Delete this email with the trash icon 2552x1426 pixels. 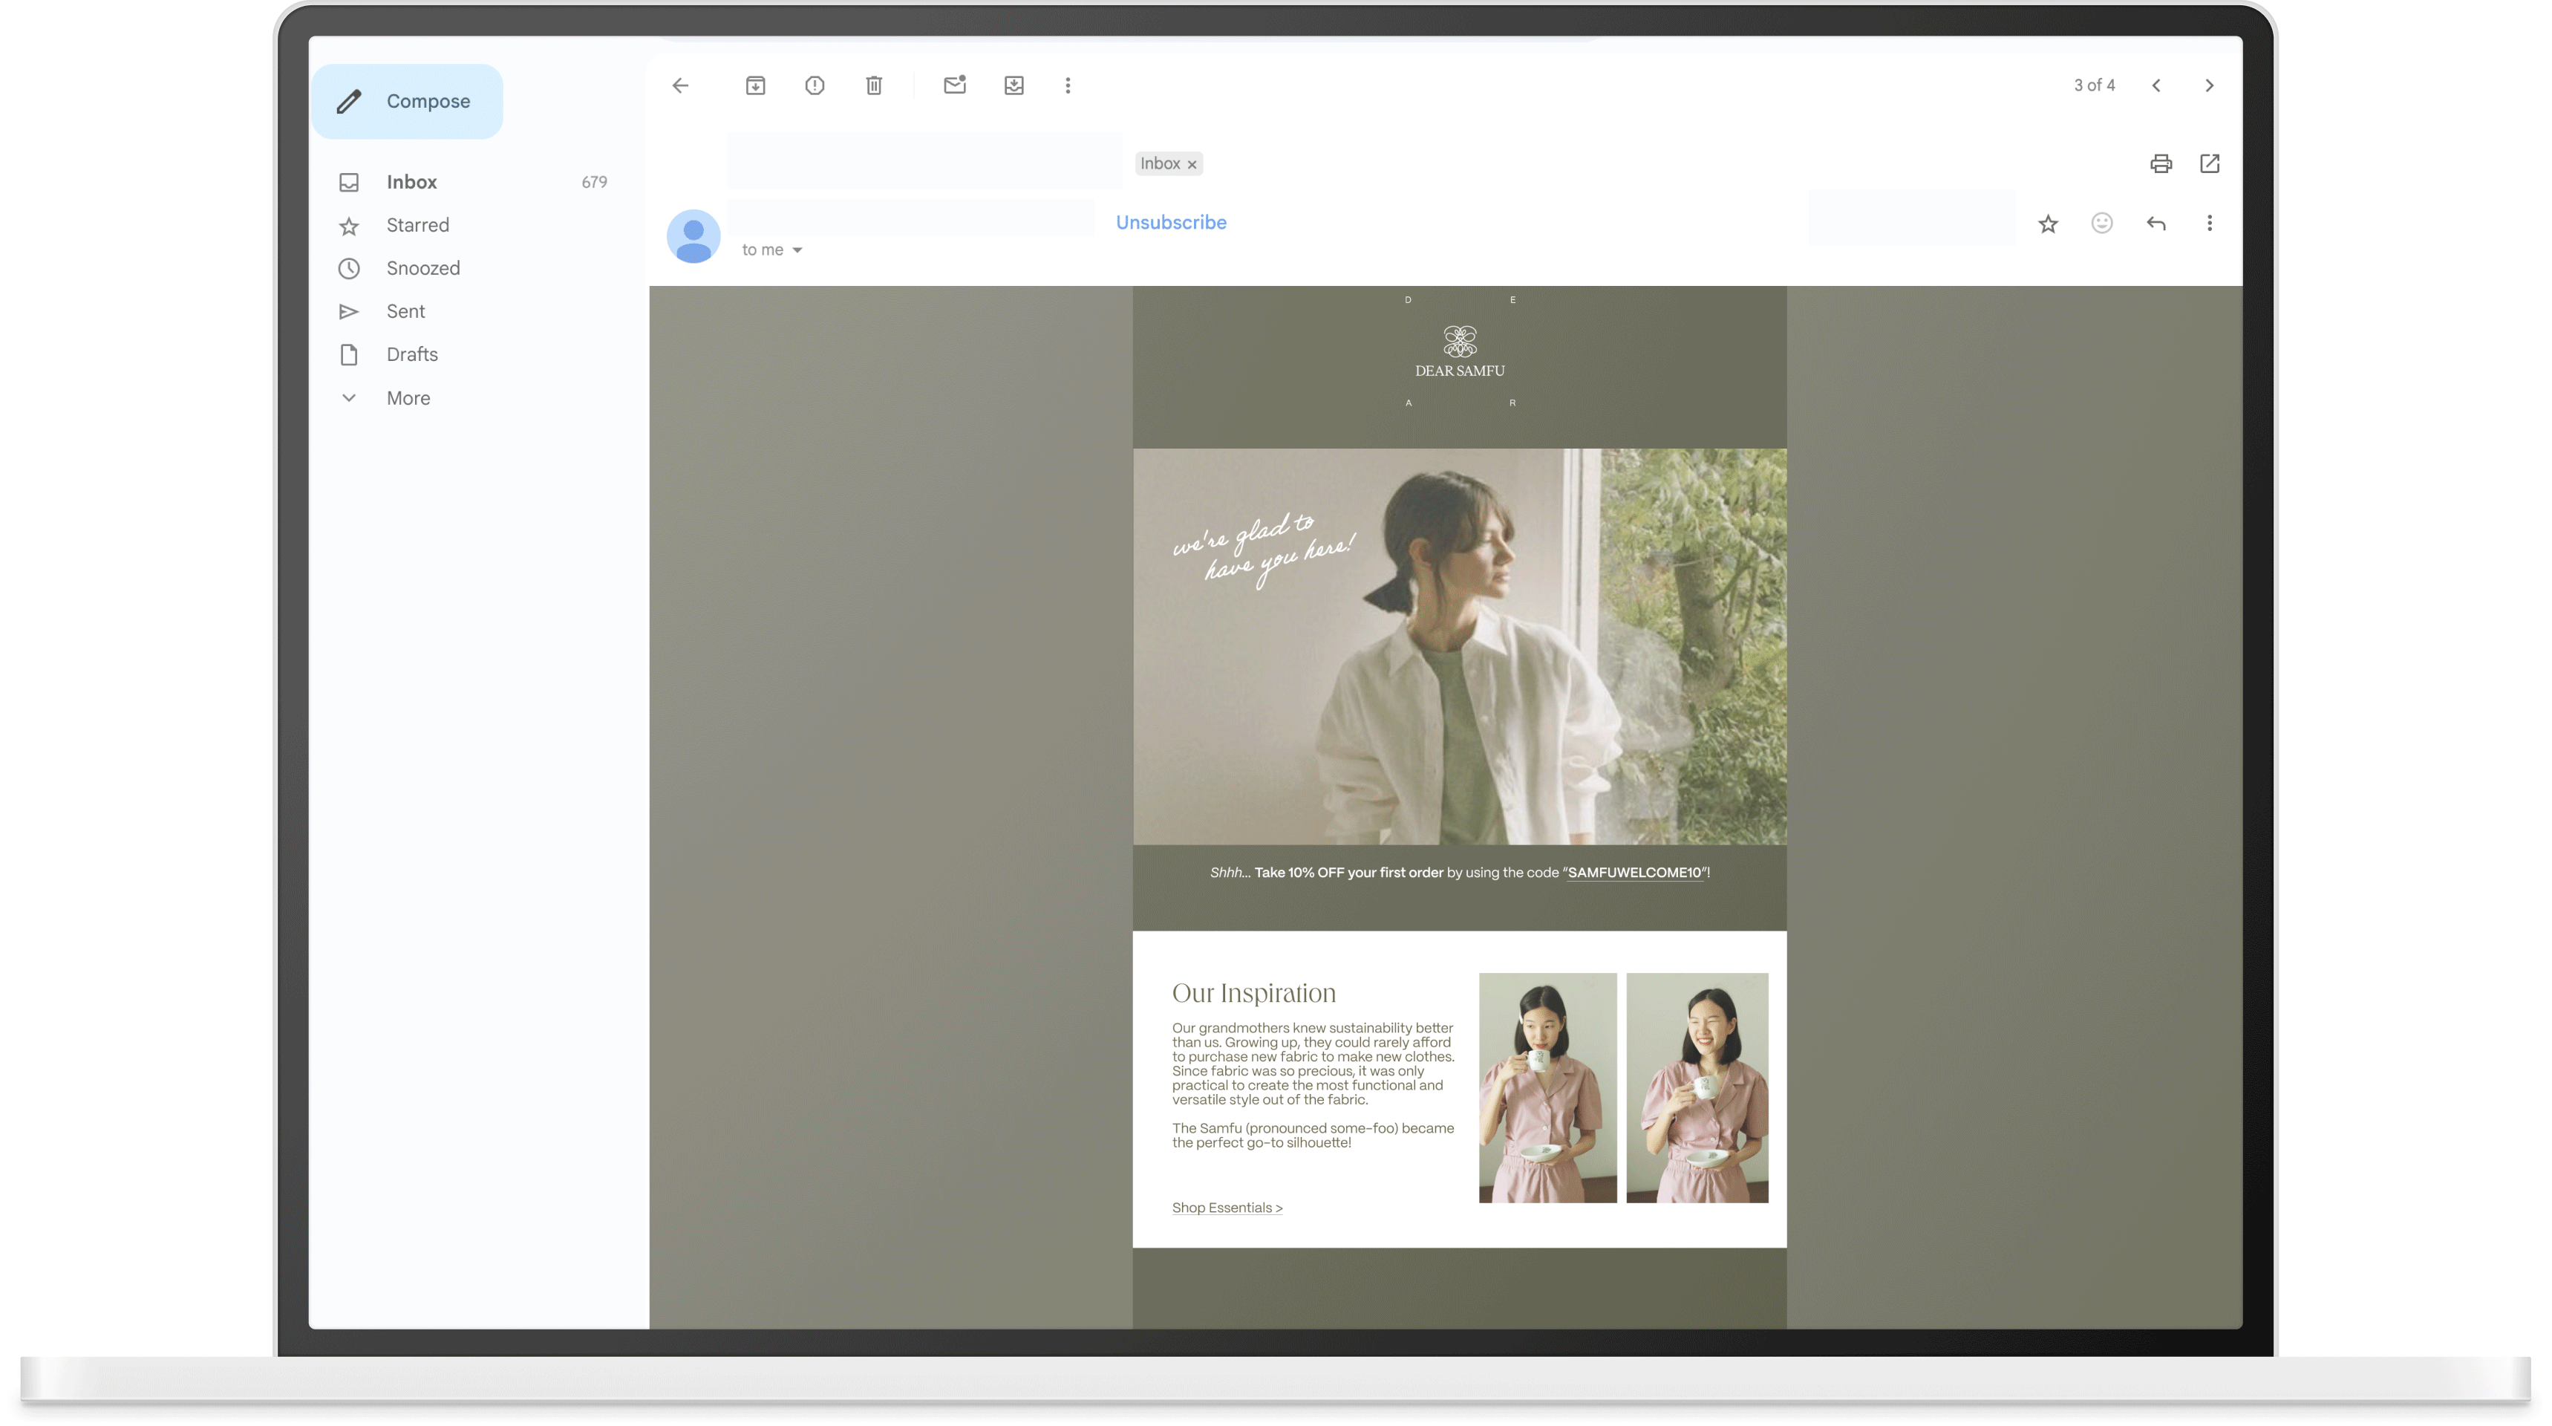click(874, 85)
